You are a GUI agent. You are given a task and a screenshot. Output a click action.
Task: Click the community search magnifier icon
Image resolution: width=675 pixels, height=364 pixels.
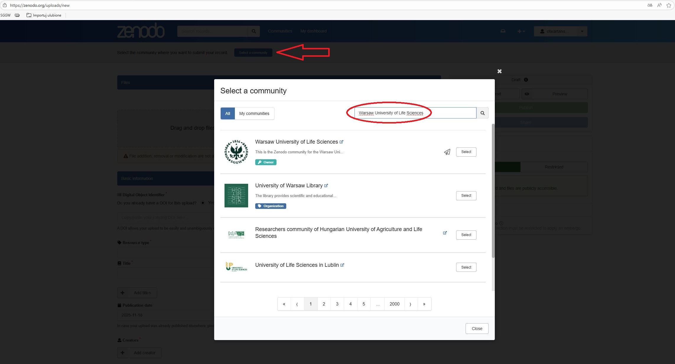(482, 113)
